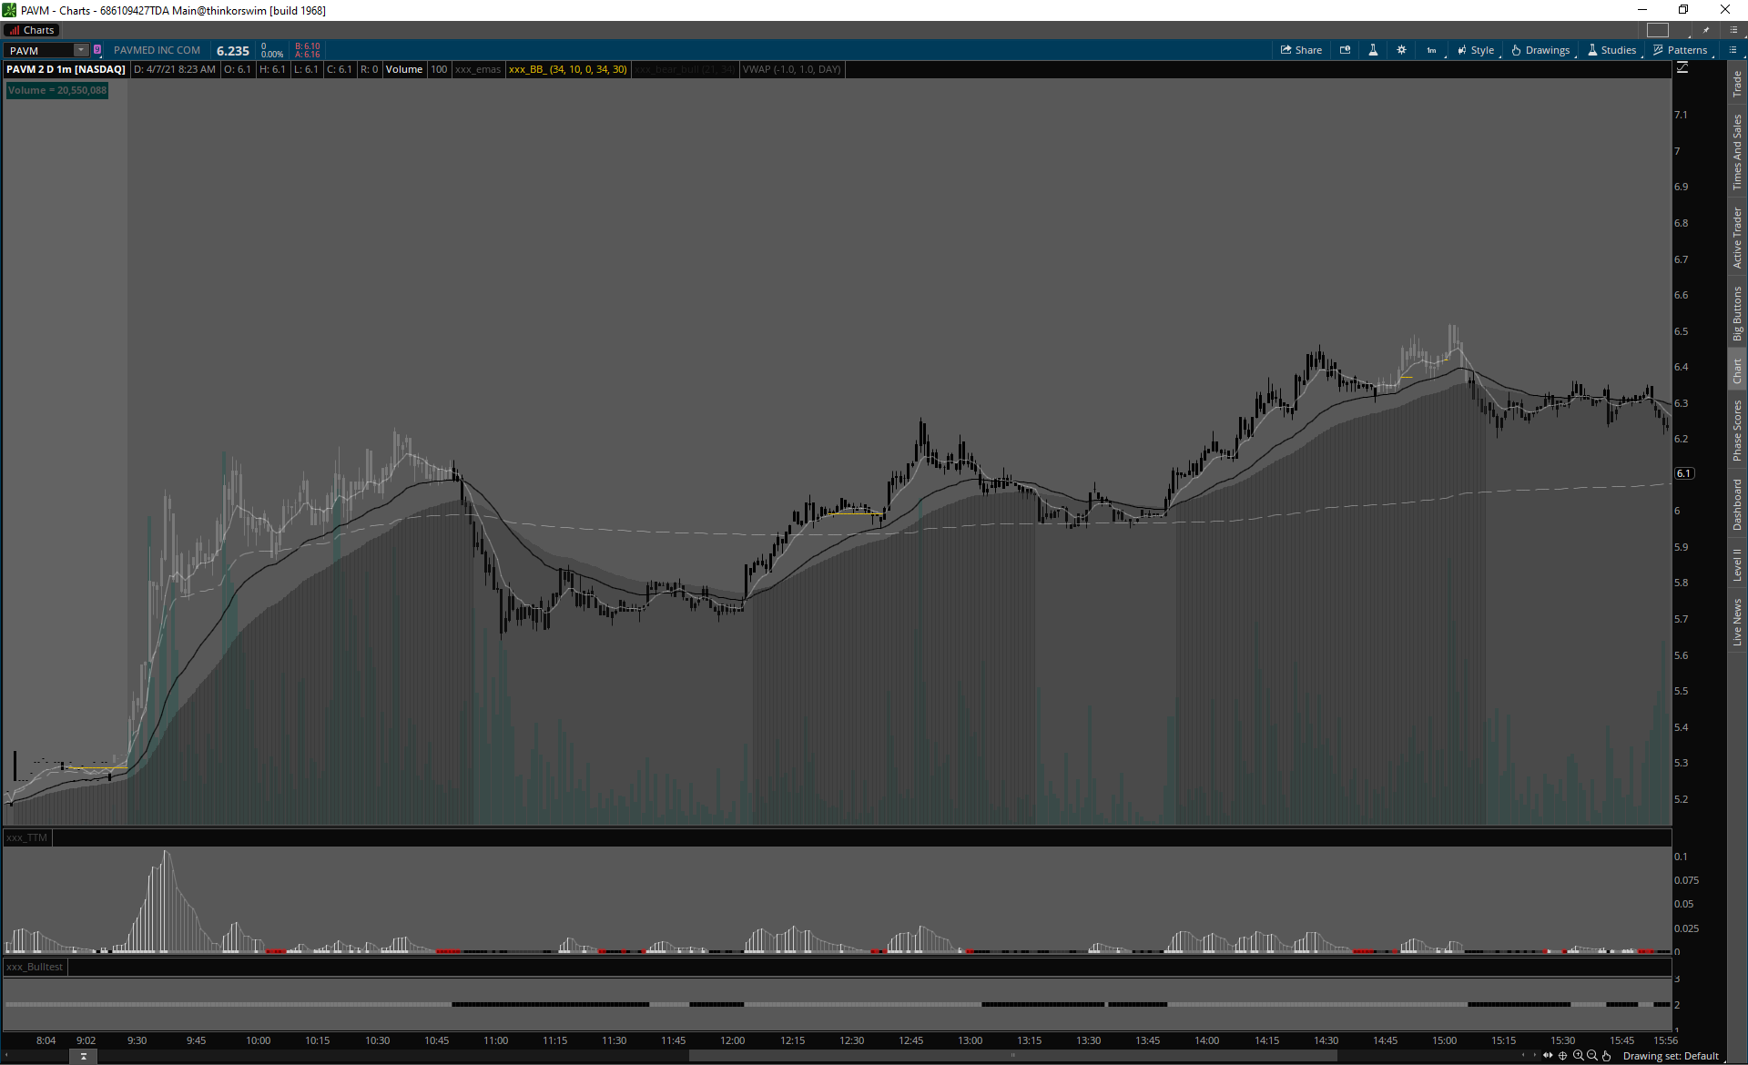Screen dimensions: 1748x1065
Task: Click the snapshot icon next to Share
Action: pyautogui.click(x=1345, y=50)
